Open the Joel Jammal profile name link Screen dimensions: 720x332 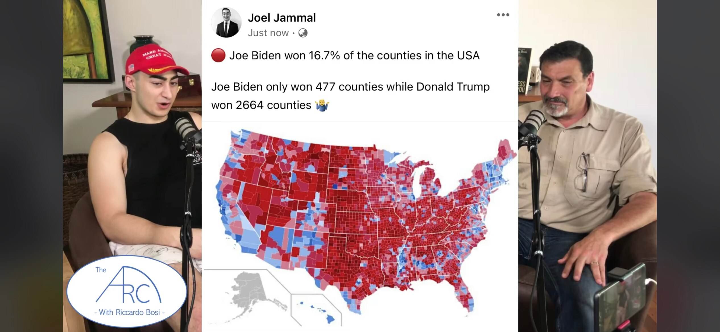[282, 18]
